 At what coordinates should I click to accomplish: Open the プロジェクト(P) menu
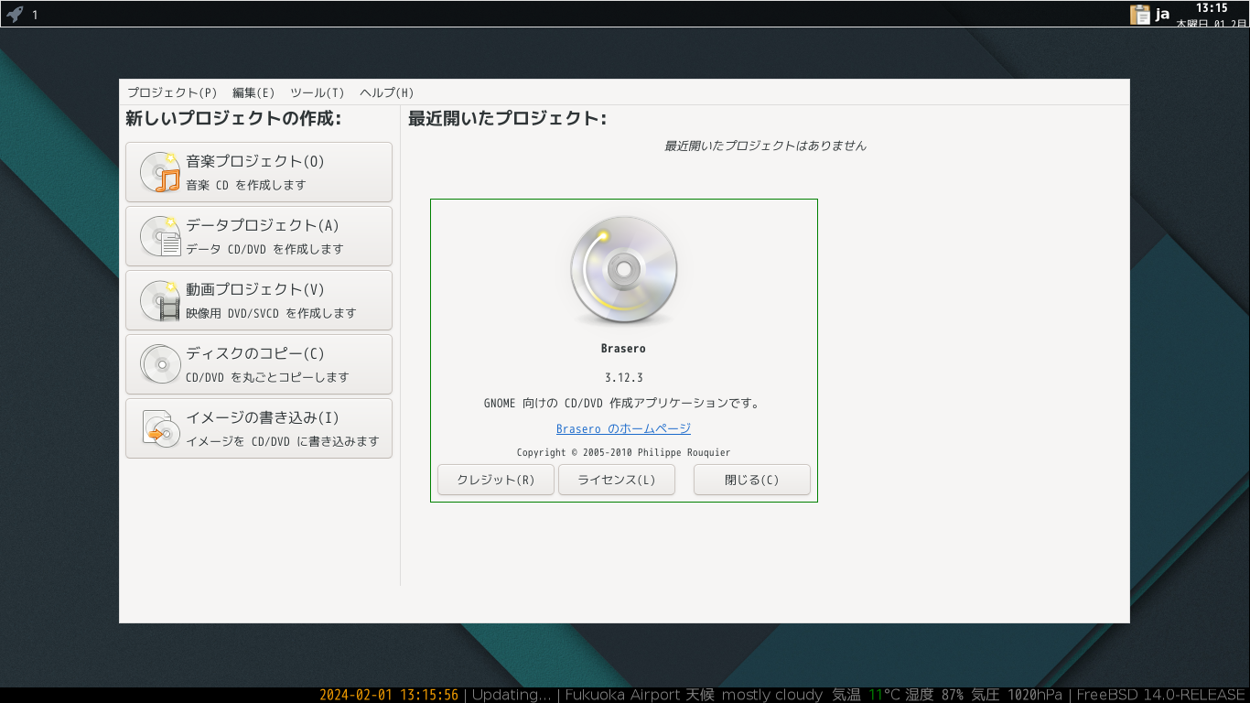point(172,92)
